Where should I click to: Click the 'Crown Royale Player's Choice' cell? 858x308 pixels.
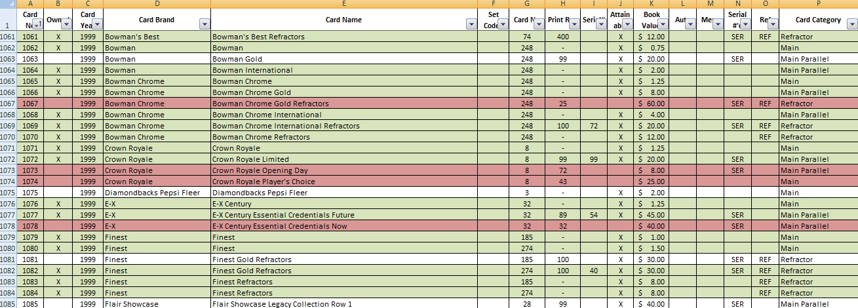(344, 182)
